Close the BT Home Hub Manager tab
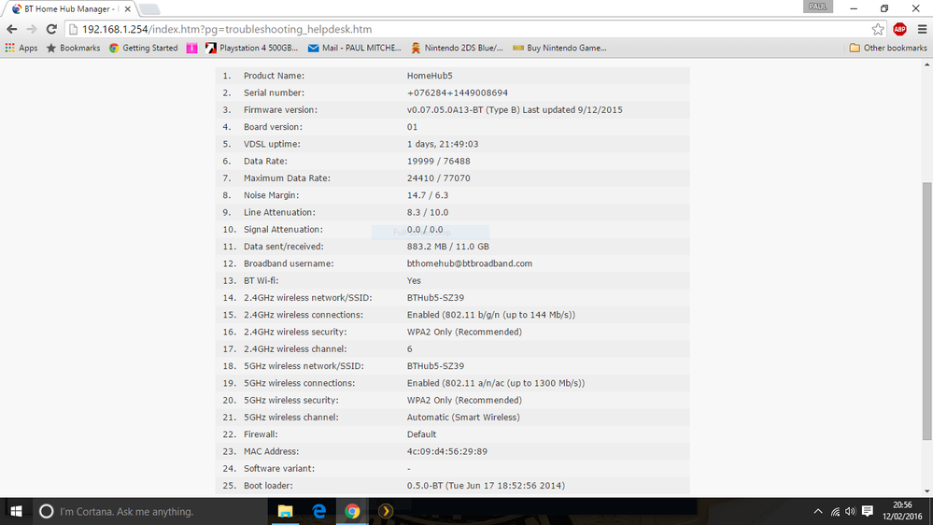Viewport: 933px width, 525px height. point(127,9)
